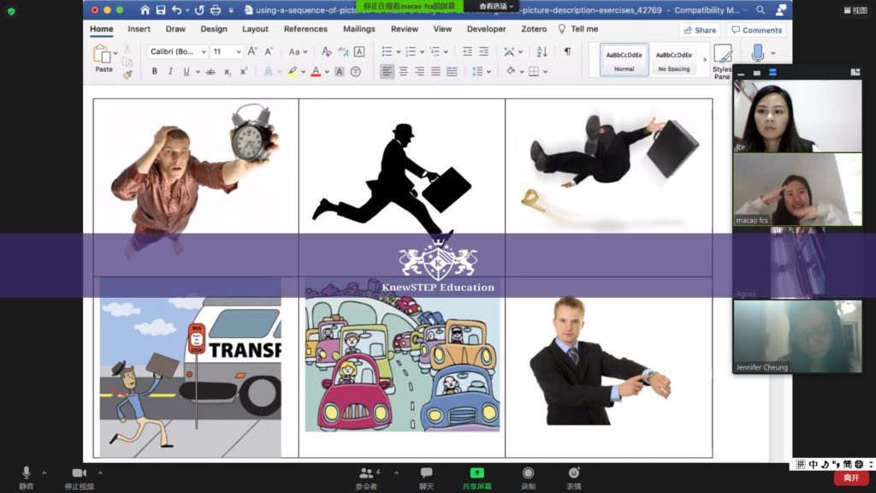The width and height of the screenshot is (876, 493).
Task: Expand the chevron next to Zoom mute button
Action: pos(44,473)
